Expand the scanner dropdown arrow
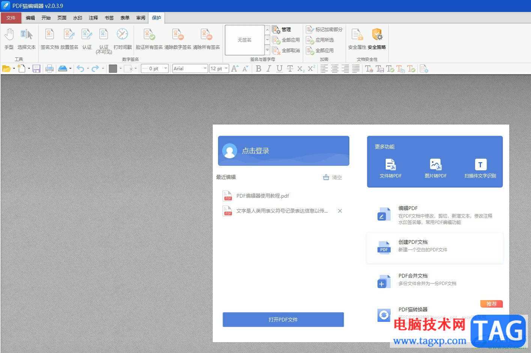The height and width of the screenshot is (353, 531). (x=70, y=69)
